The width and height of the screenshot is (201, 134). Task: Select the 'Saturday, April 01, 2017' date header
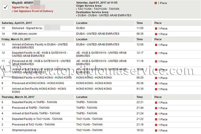pyautogui.click(x=17, y=23)
